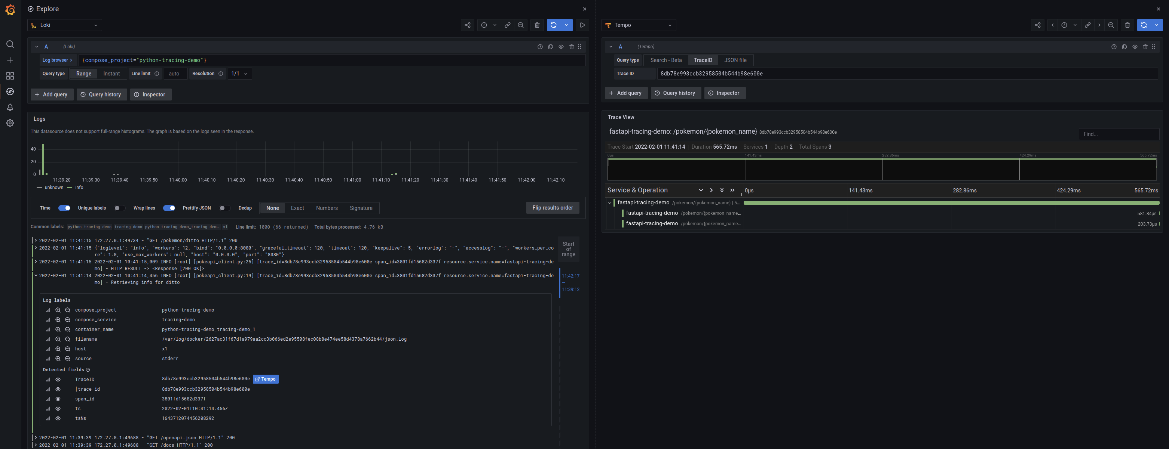Disable the Time toggle in logs options
This screenshot has height=449, width=1169.
click(64, 208)
